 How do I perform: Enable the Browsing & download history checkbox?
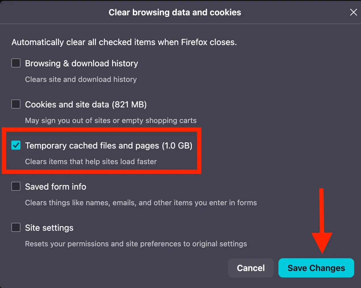pyautogui.click(x=16, y=63)
